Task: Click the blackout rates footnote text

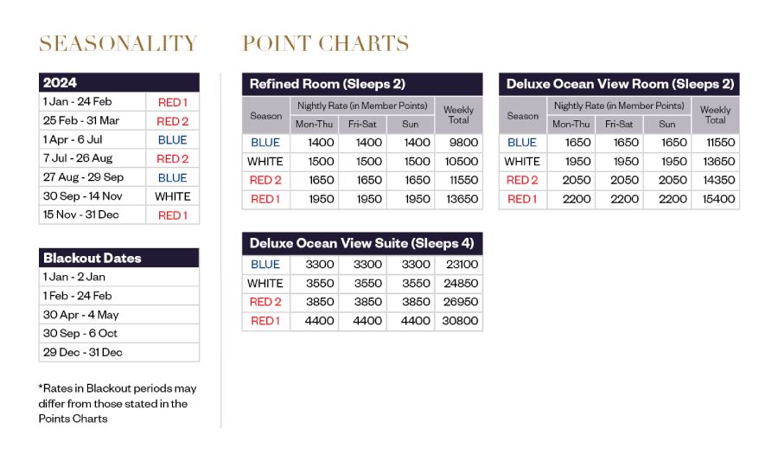Action: tap(118, 403)
